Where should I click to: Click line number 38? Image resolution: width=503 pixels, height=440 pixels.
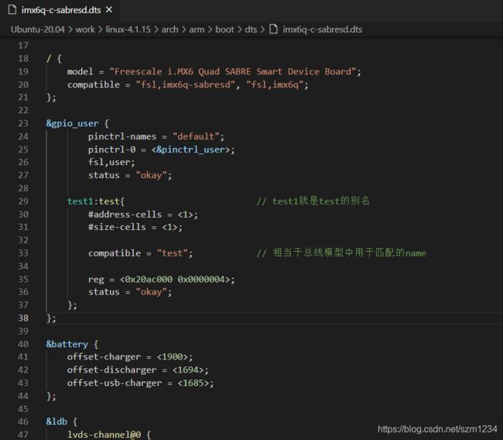[23, 318]
